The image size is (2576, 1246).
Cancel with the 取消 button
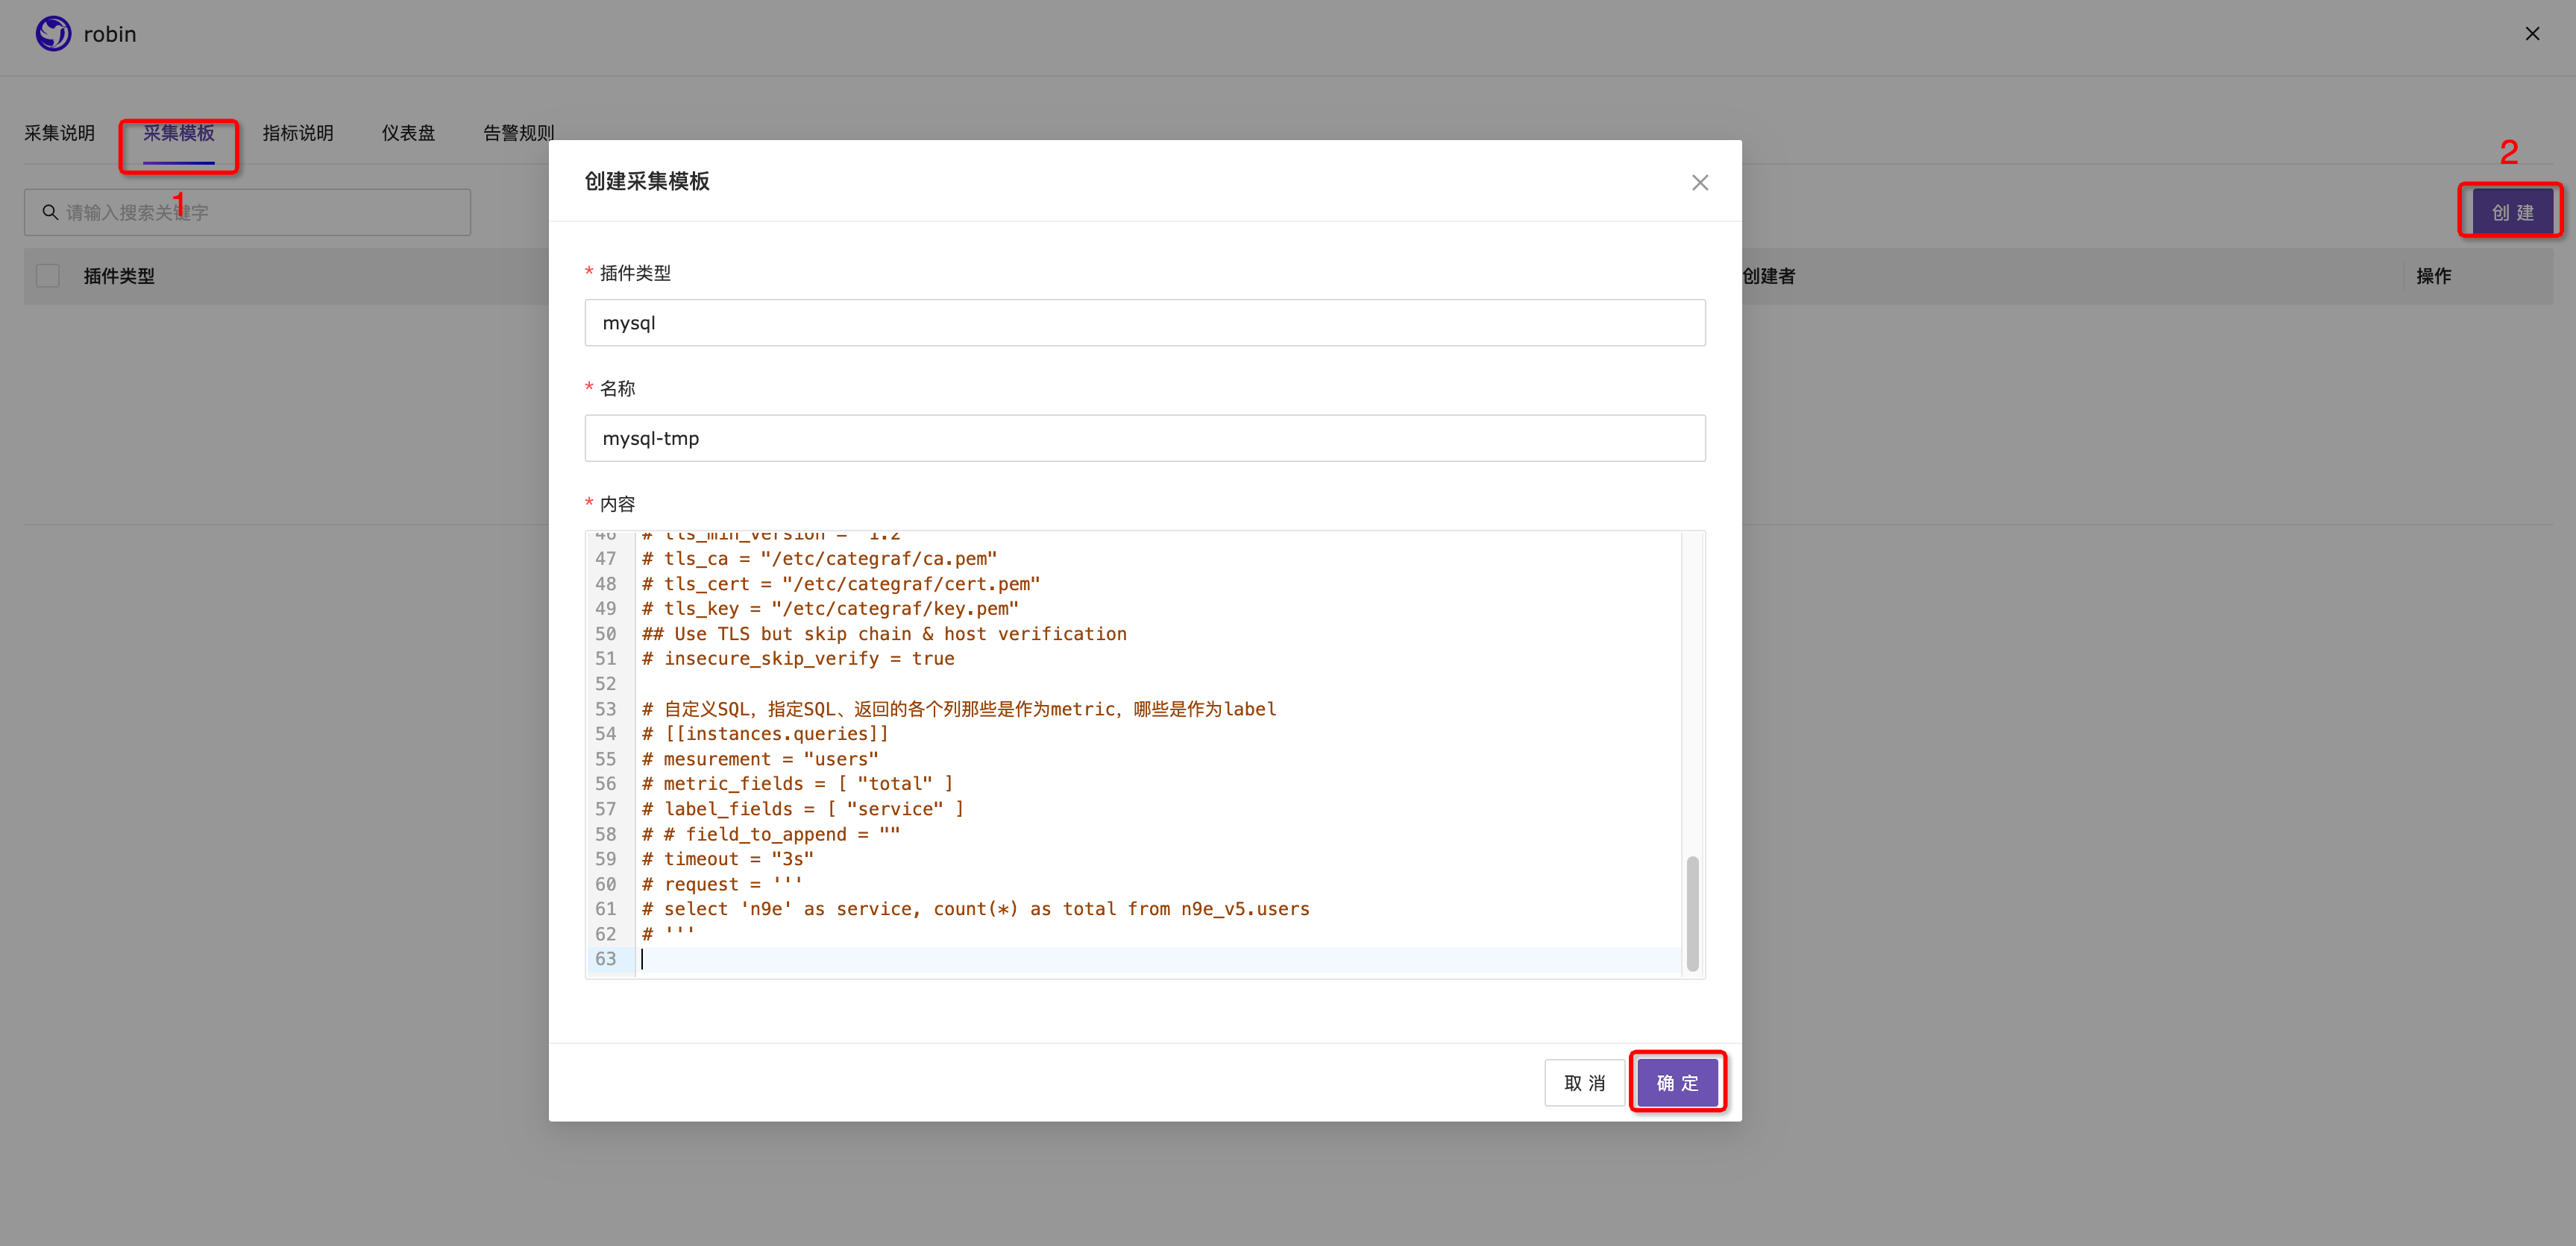[x=1584, y=1082]
